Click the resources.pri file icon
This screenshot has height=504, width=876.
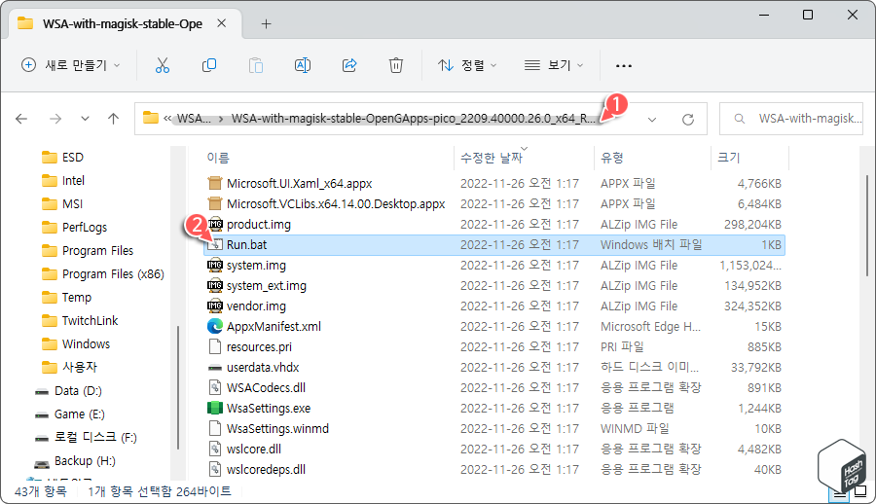coord(215,347)
